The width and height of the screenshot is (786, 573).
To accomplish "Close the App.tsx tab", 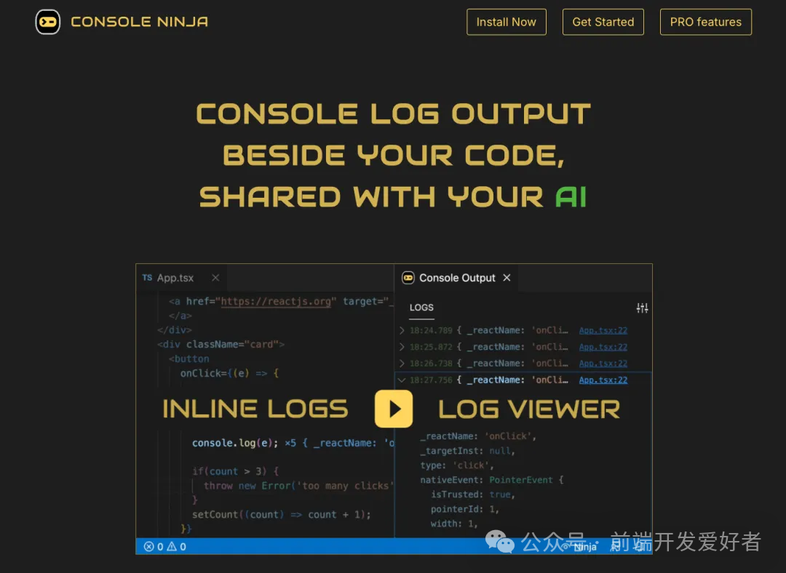I will coord(215,278).
